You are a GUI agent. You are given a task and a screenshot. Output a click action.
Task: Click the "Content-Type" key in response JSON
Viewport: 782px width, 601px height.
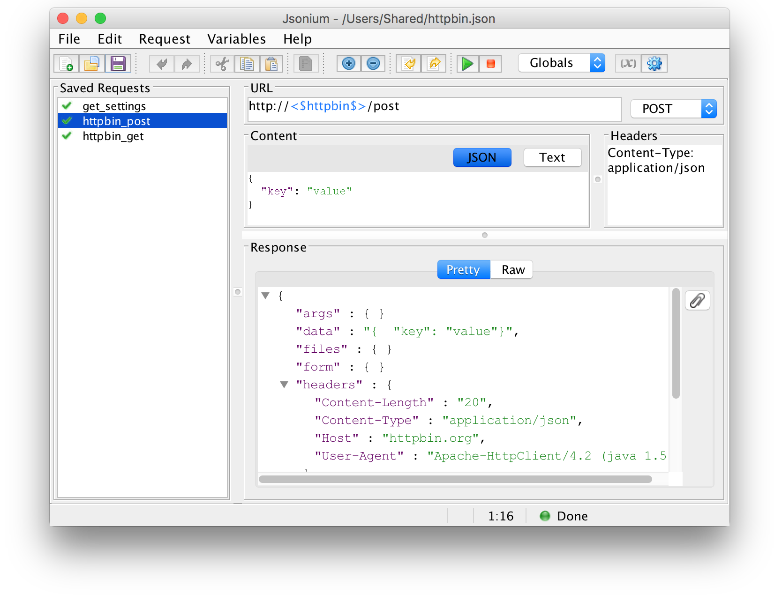coord(367,420)
